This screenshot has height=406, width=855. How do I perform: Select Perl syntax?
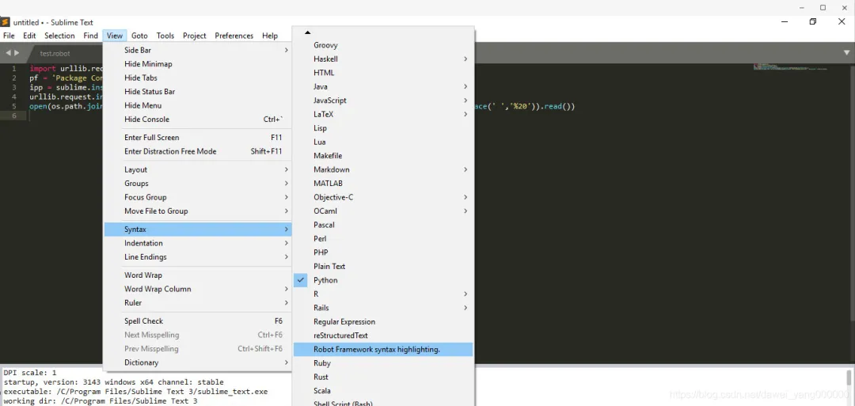click(383, 239)
